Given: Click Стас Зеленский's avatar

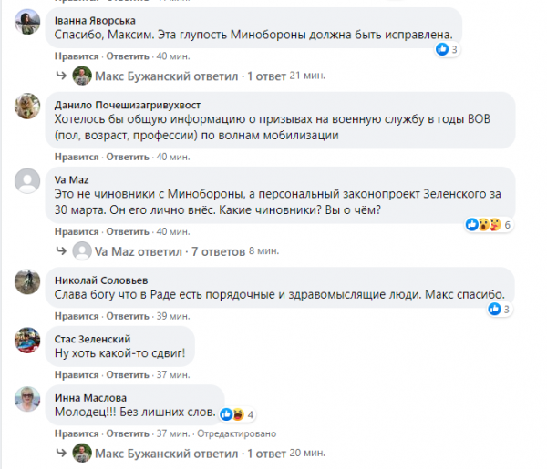Looking at the screenshot, I should 27,341.
